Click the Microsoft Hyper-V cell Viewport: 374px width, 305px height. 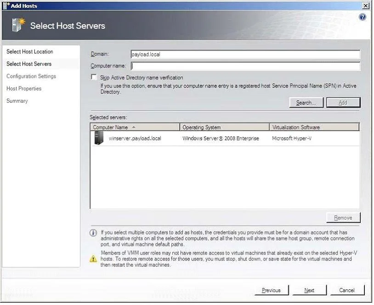tap(292, 138)
